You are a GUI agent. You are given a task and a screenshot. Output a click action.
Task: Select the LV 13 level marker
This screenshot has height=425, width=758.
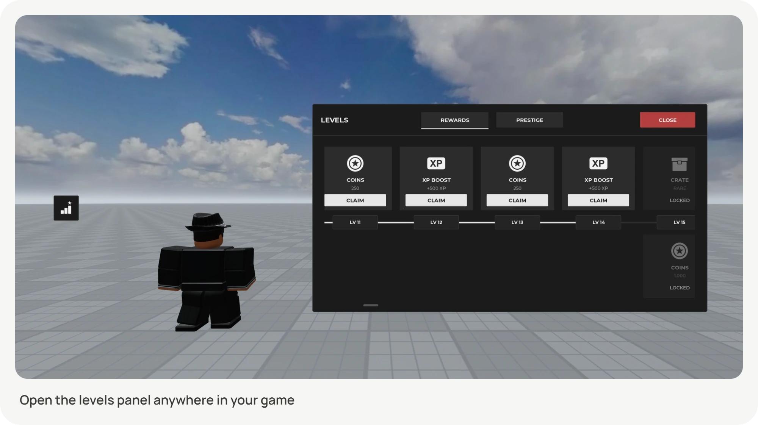pyautogui.click(x=517, y=222)
